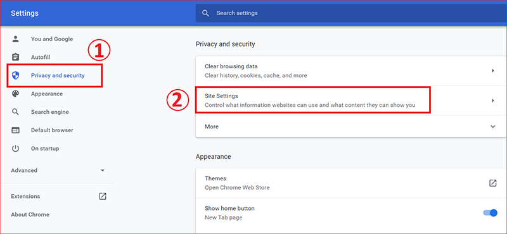Go to Appearance in the sidebar
Screen dimensions: 507x234
(x=47, y=94)
